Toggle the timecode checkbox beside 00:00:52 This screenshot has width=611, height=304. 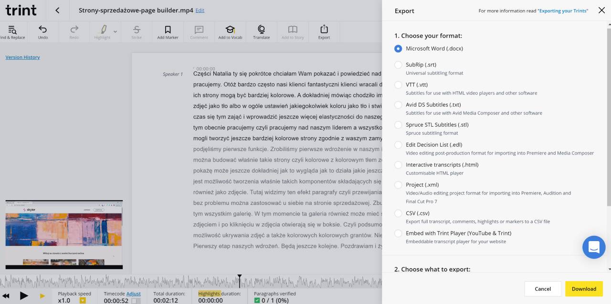point(136,301)
